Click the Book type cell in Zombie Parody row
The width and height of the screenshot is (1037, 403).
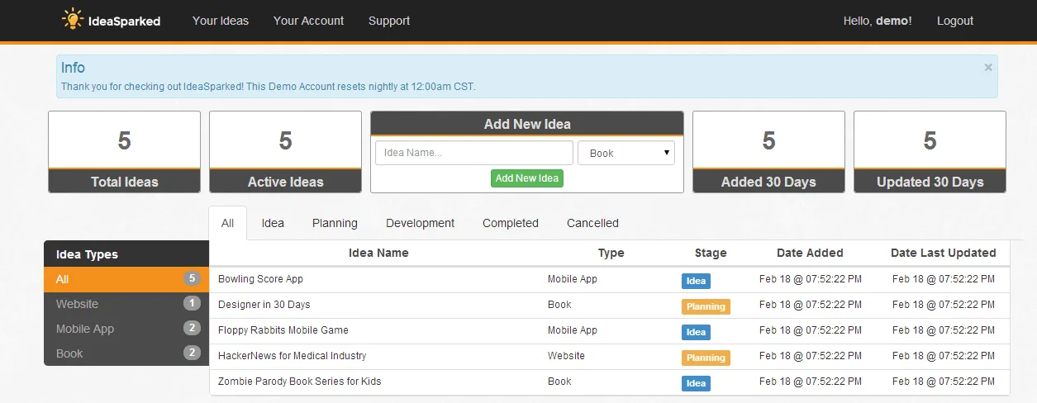[559, 382]
